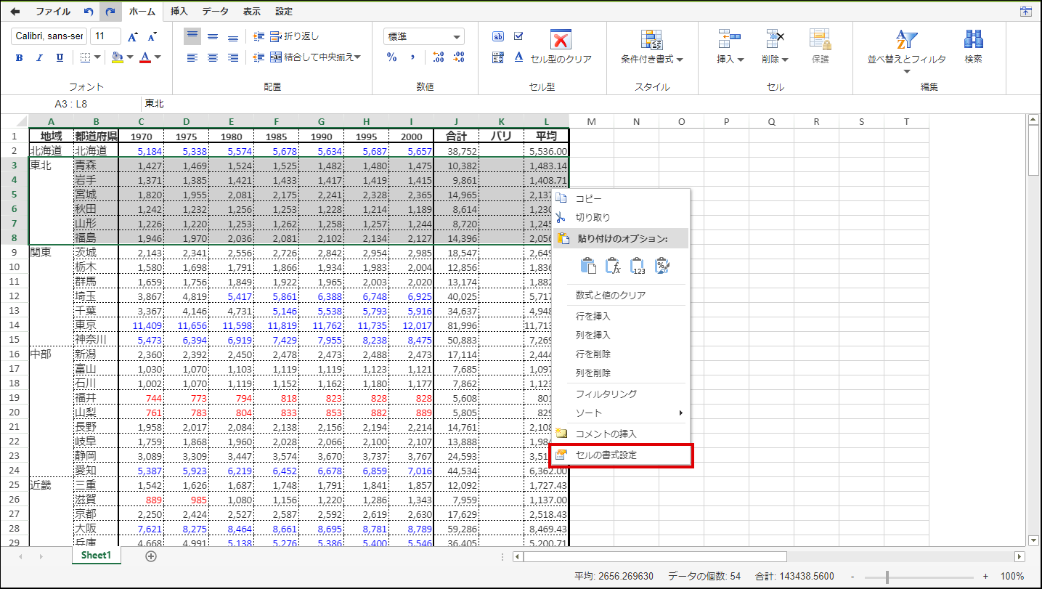Toggle underline formatting

[x=60, y=58]
